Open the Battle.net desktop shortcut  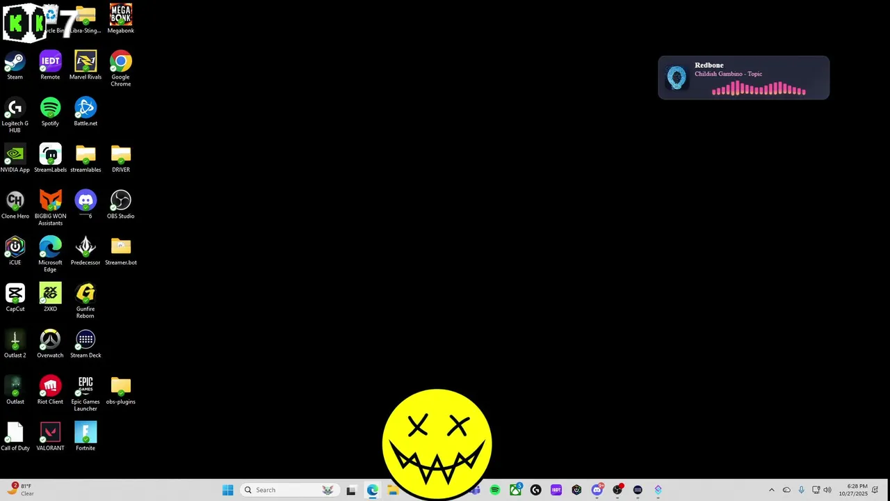(86, 112)
